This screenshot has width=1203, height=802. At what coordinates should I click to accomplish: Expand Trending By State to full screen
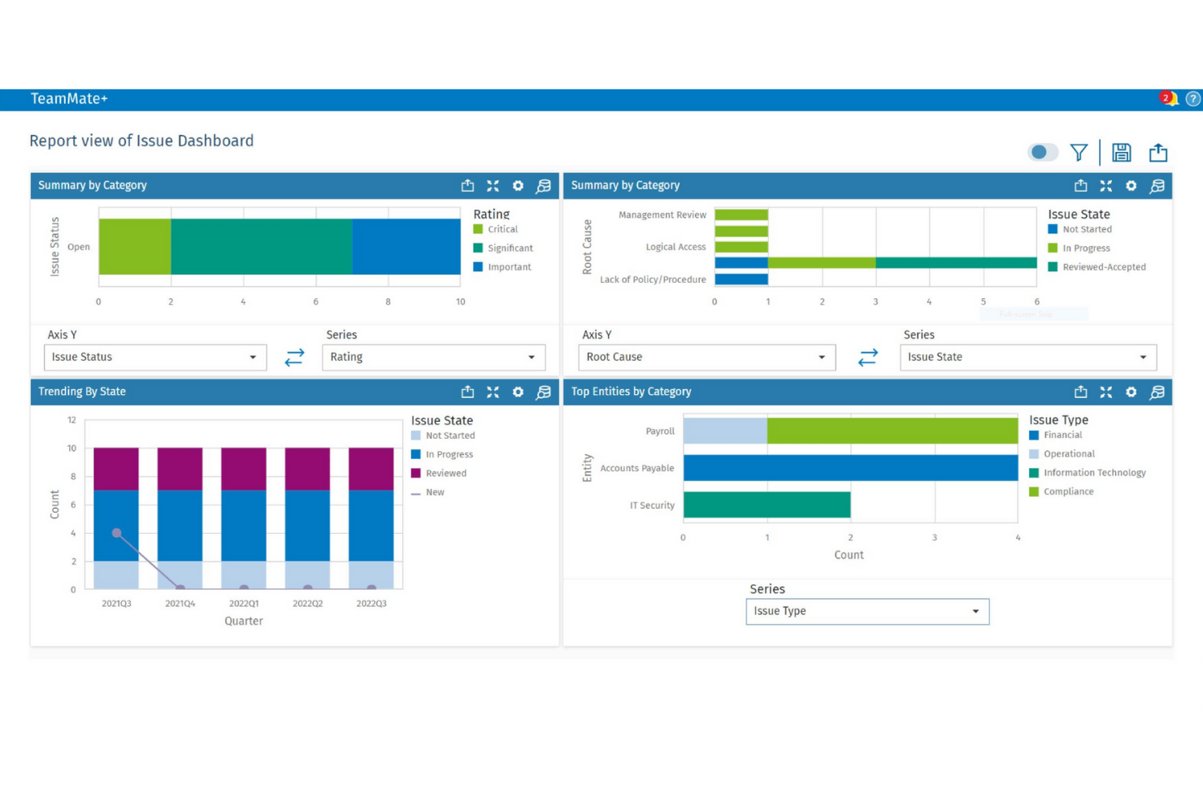(x=493, y=392)
